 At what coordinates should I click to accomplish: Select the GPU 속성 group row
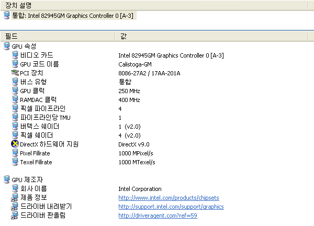(24, 47)
